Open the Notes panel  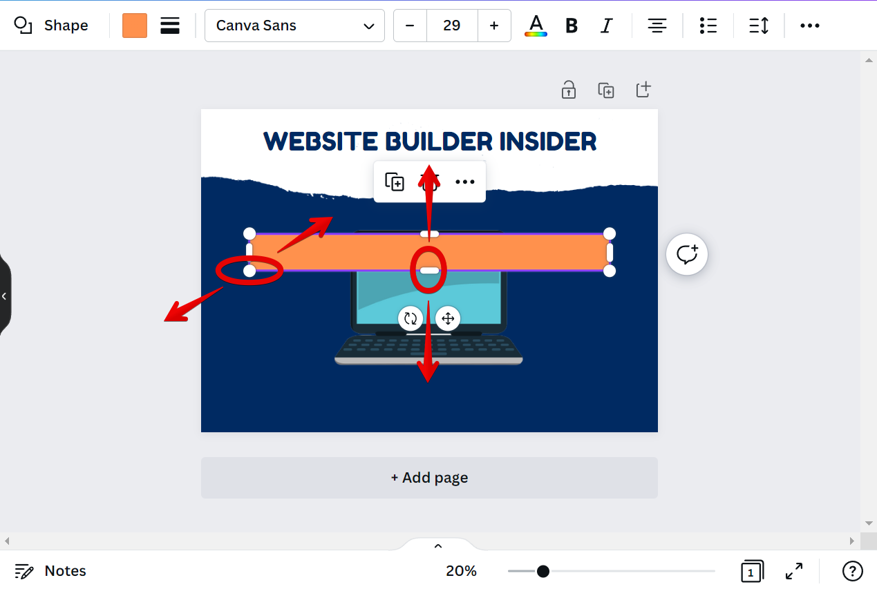pos(51,571)
